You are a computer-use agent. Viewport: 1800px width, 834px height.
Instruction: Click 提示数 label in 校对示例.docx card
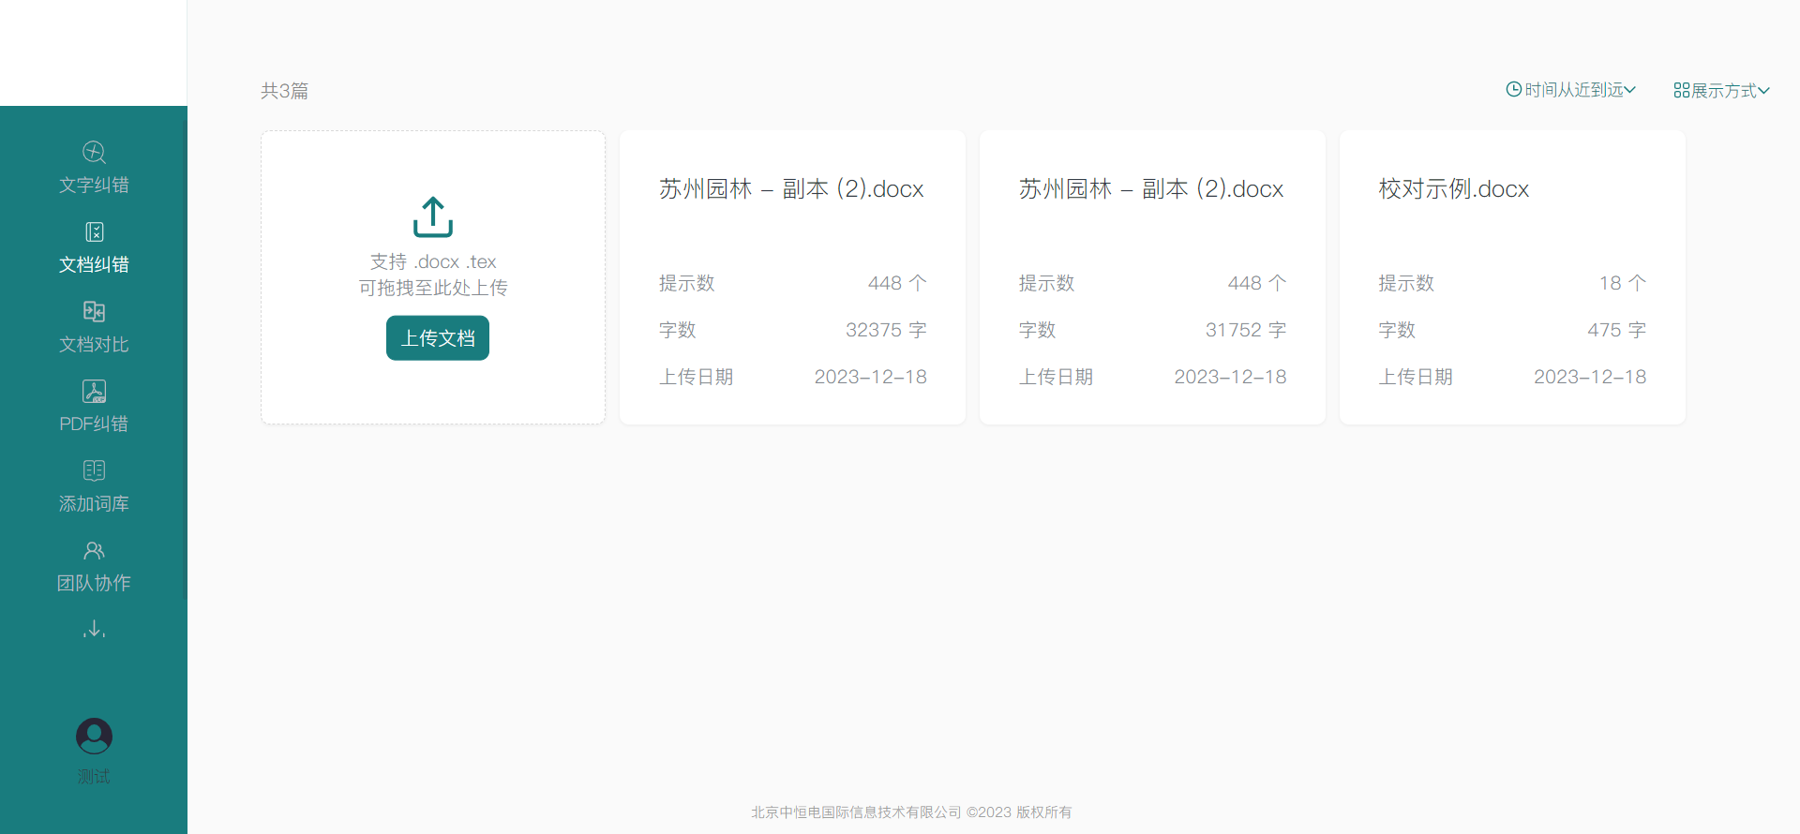[x=1406, y=283]
